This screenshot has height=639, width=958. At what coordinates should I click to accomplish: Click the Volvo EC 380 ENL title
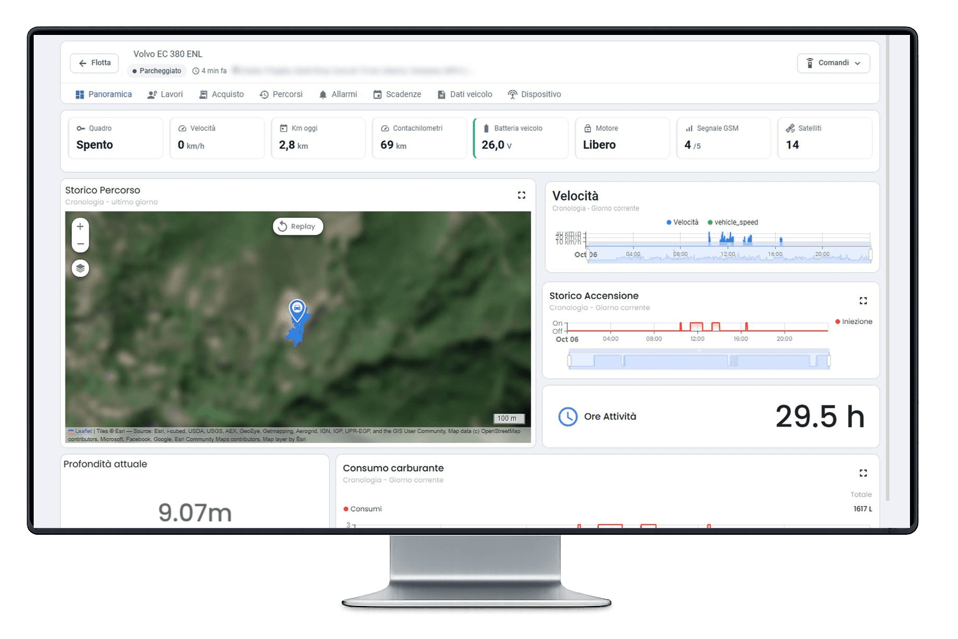[x=168, y=54]
